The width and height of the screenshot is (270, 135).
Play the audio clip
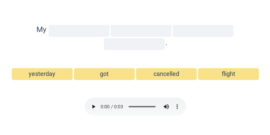pyautogui.click(x=93, y=107)
